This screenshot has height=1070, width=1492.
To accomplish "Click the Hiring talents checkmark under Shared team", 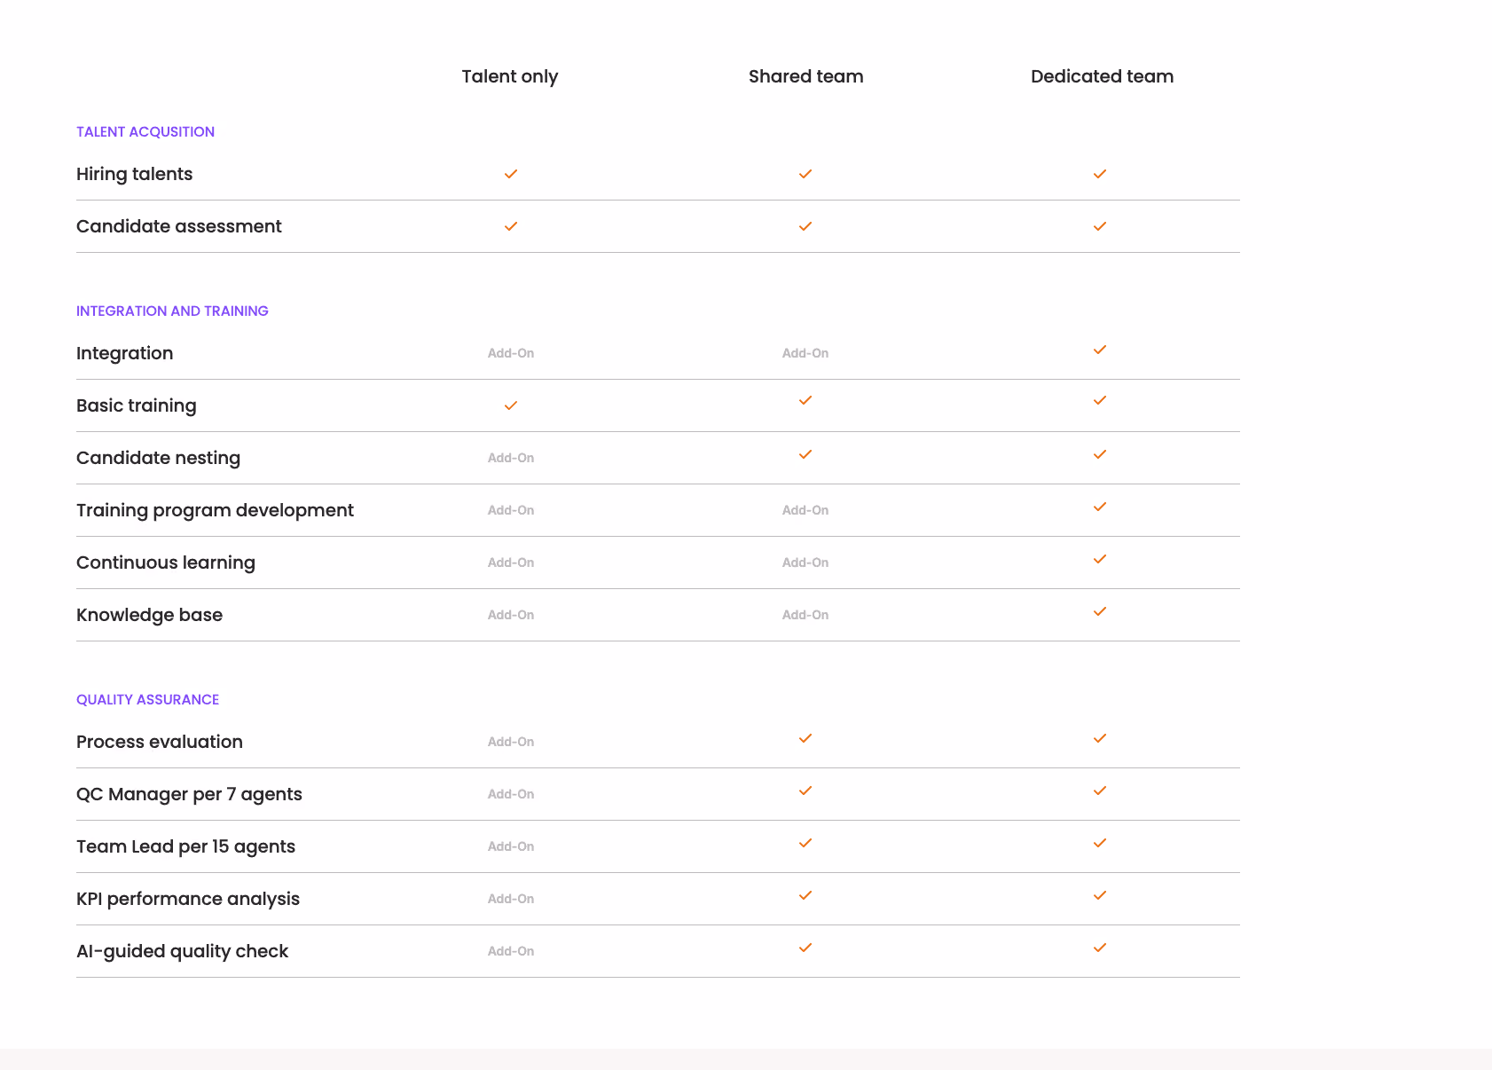I will tap(805, 174).
